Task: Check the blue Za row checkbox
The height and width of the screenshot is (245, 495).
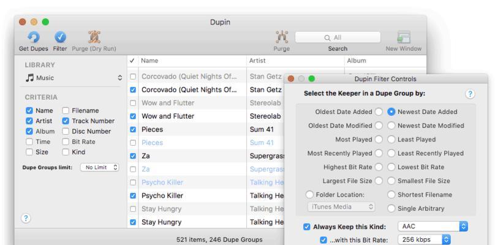Action: 133,169
